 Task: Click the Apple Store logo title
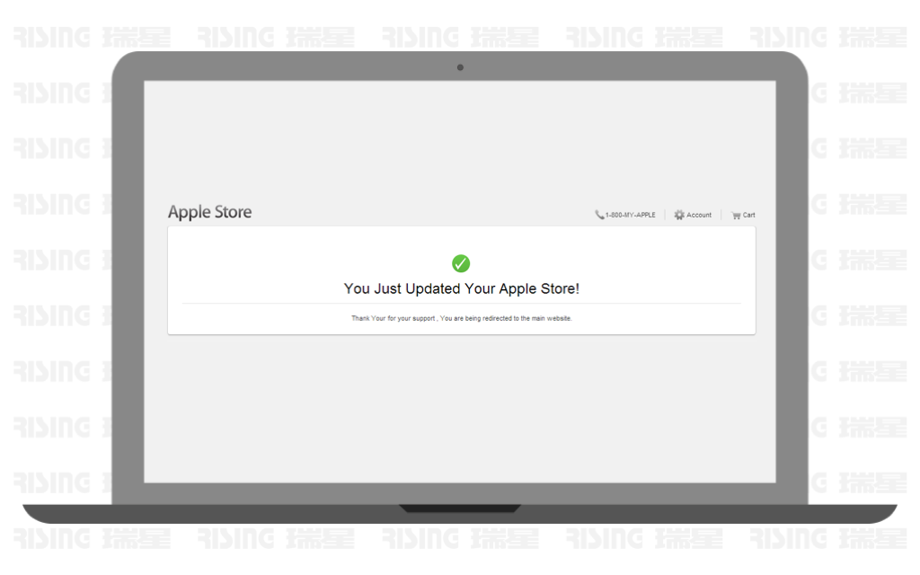[209, 212]
